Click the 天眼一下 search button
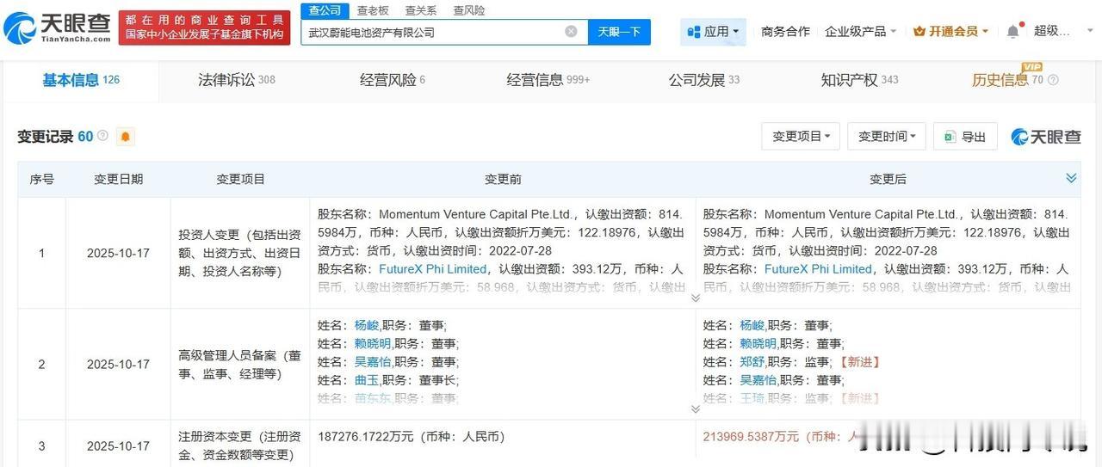Viewport: 1102px width, 467px height. [x=619, y=32]
